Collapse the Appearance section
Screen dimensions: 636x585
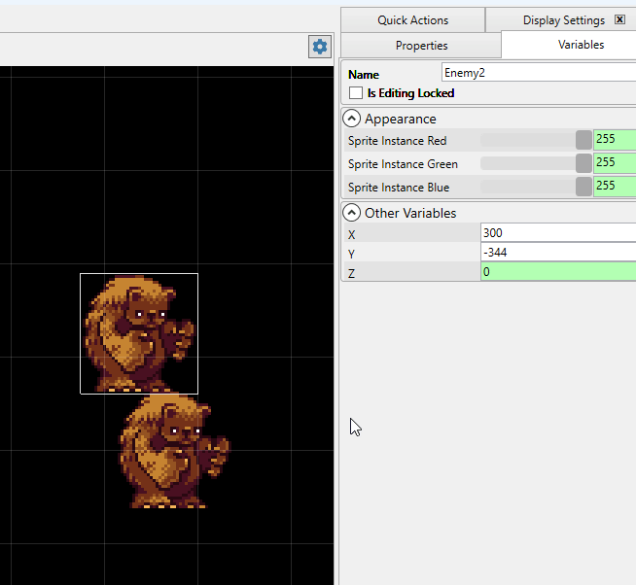352,119
